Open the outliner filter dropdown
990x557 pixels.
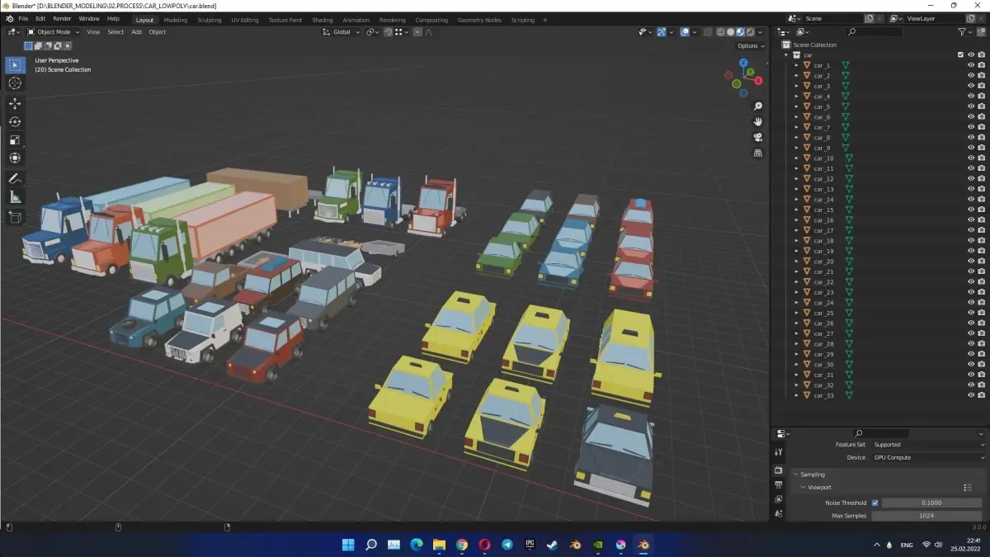[x=964, y=32]
